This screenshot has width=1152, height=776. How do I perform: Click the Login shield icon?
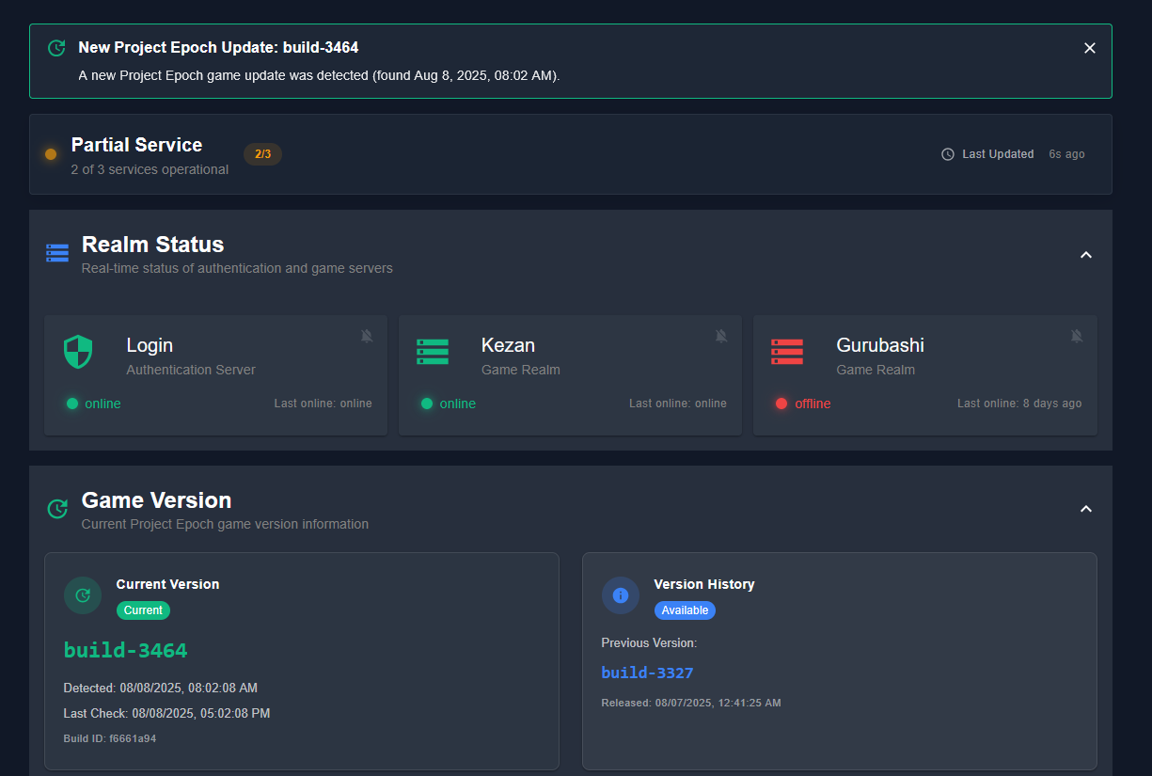point(78,352)
